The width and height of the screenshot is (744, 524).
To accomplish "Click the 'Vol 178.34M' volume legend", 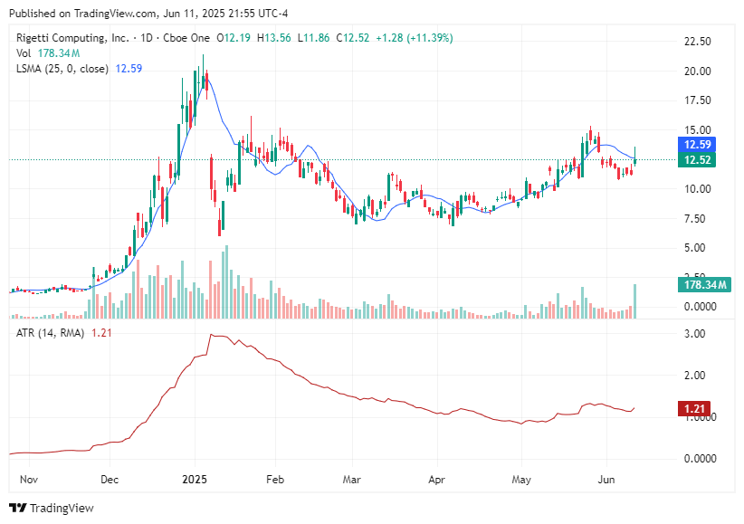I will coord(48,53).
